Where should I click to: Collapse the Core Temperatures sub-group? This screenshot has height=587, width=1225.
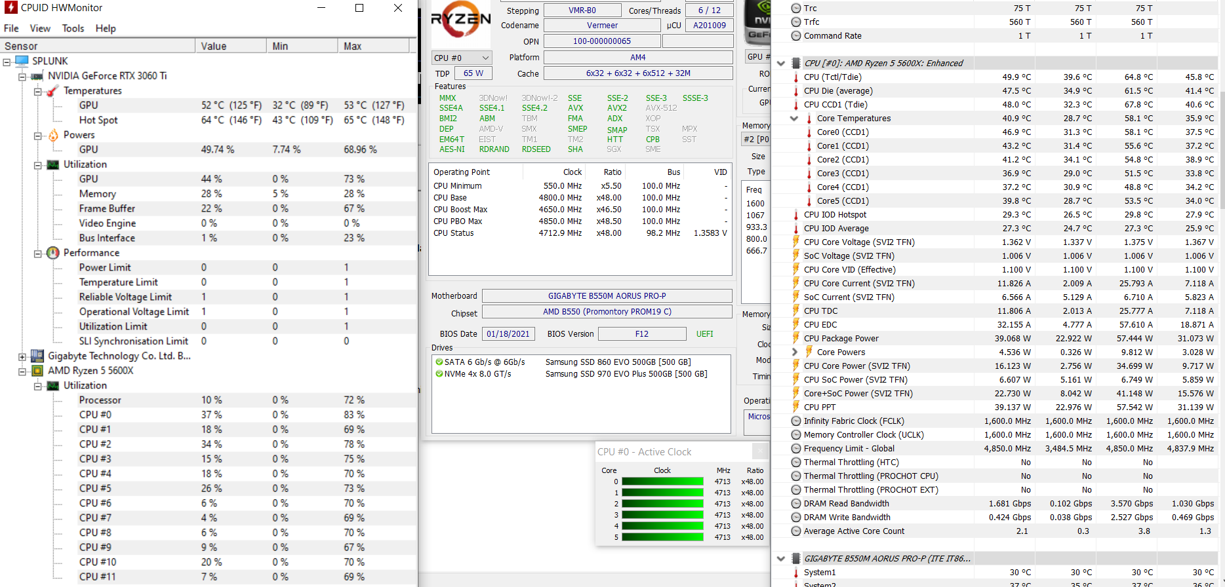click(x=794, y=119)
